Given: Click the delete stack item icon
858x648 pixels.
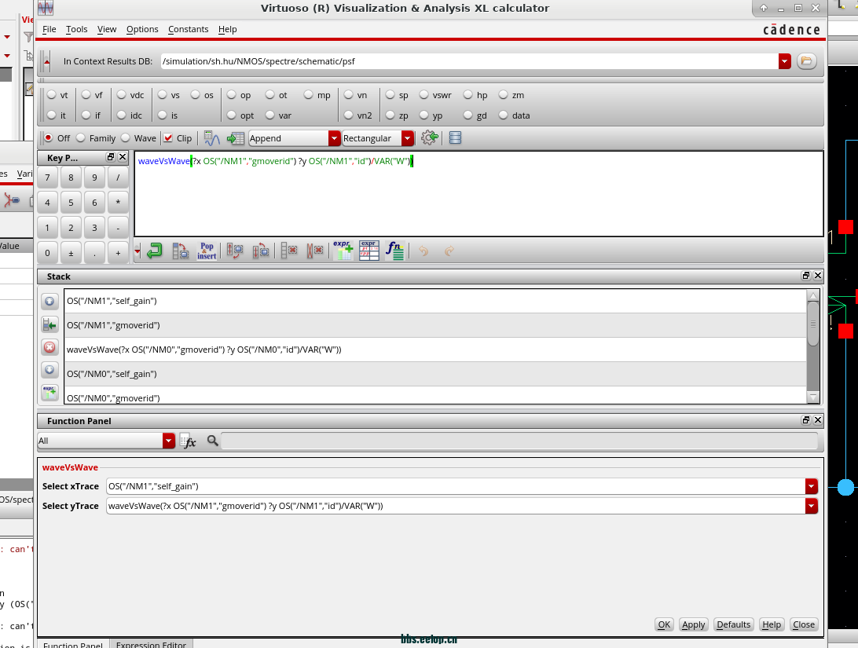Looking at the screenshot, I should pyautogui.click(x=289, y=251).
